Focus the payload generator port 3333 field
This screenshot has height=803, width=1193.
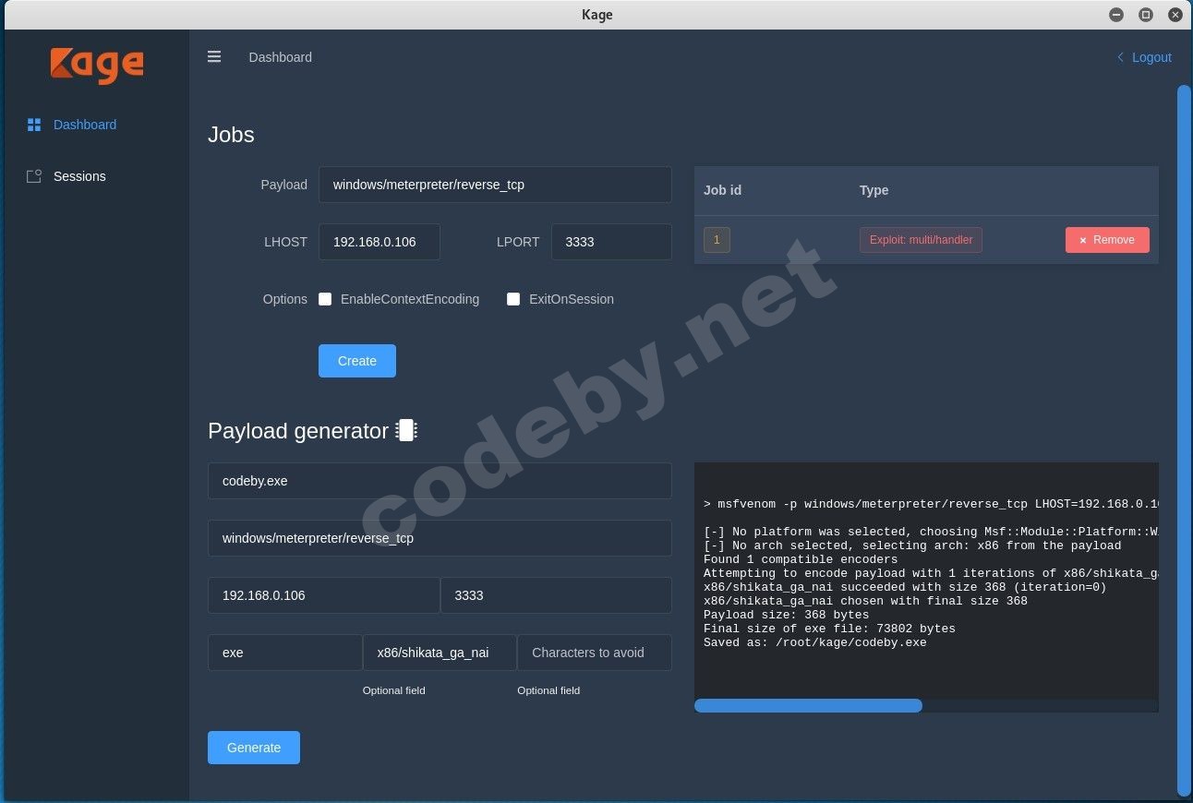pyautogui.click(x=556, y=595)
